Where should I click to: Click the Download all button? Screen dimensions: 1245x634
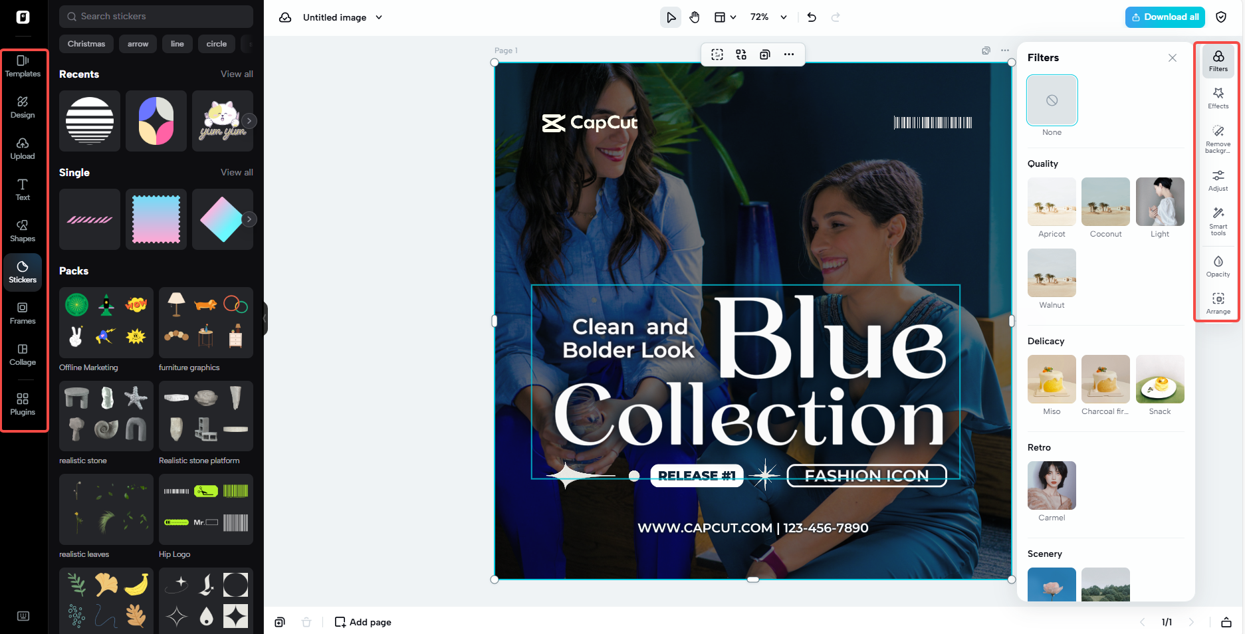1165,17
